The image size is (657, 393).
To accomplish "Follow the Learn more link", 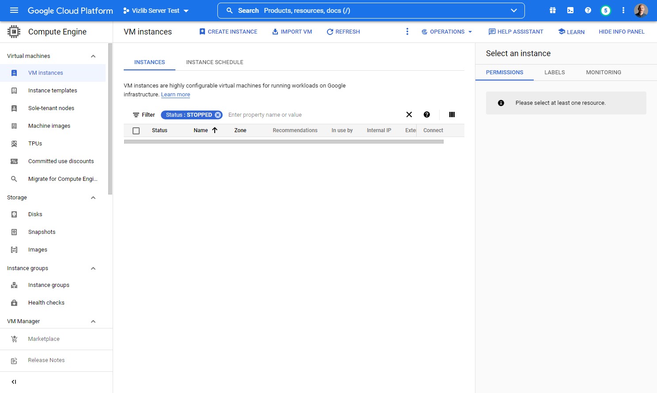I will (175, 95).
